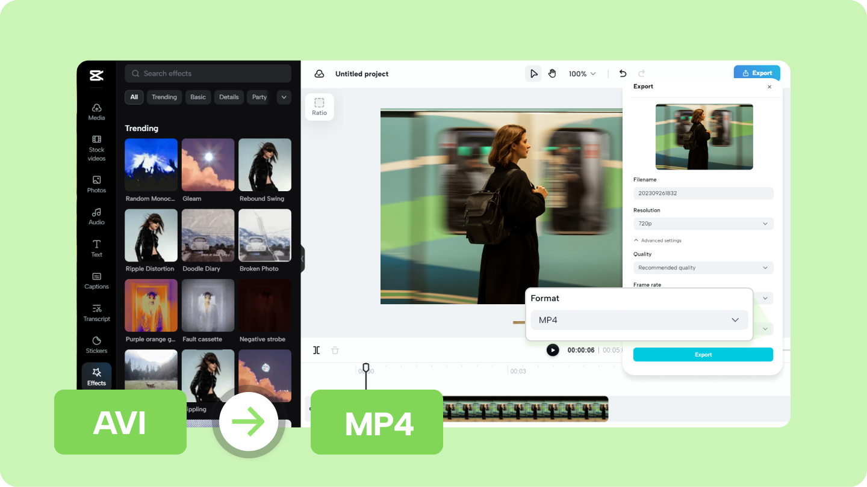Screen dimensions: 867x487
Task: Toggle the Party effects filter chip
Action: click(258, 97)
